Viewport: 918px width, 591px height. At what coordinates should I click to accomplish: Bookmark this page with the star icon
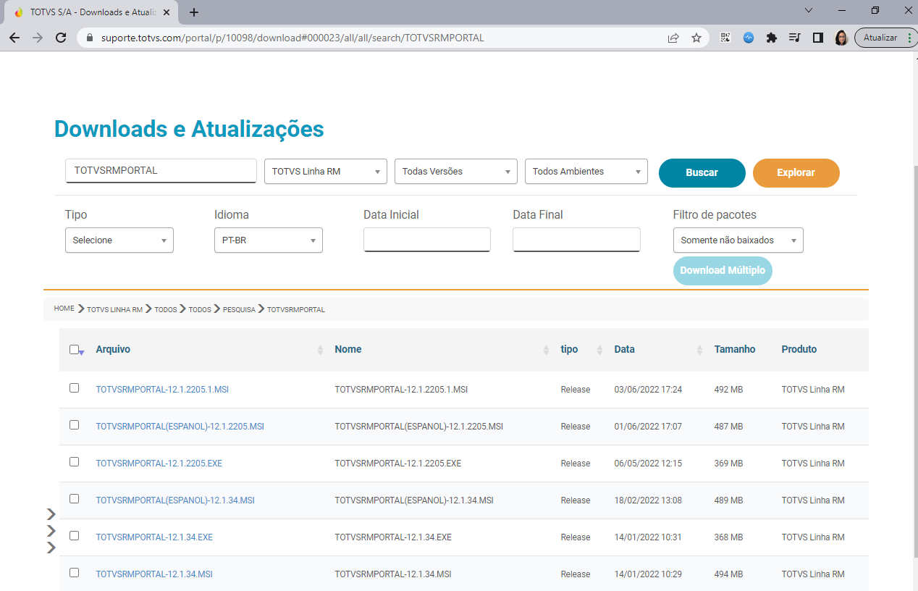(696, 38)
